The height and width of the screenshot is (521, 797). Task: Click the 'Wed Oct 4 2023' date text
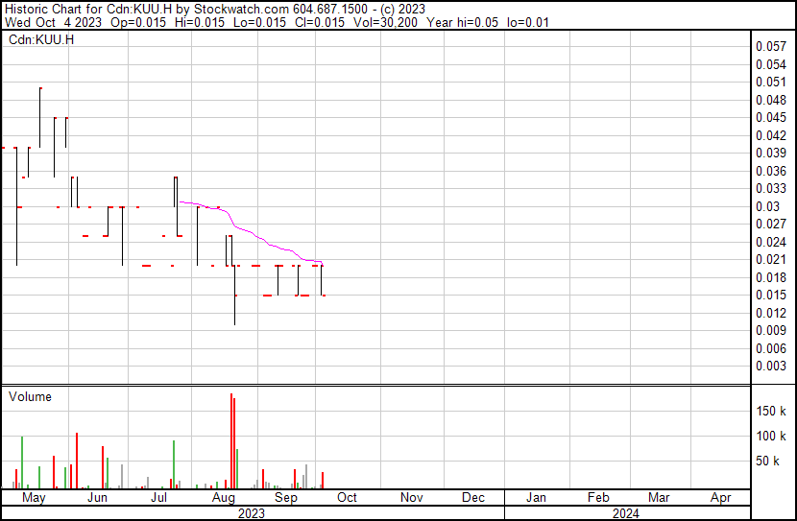pyautogui.click(x=53, y=22)
